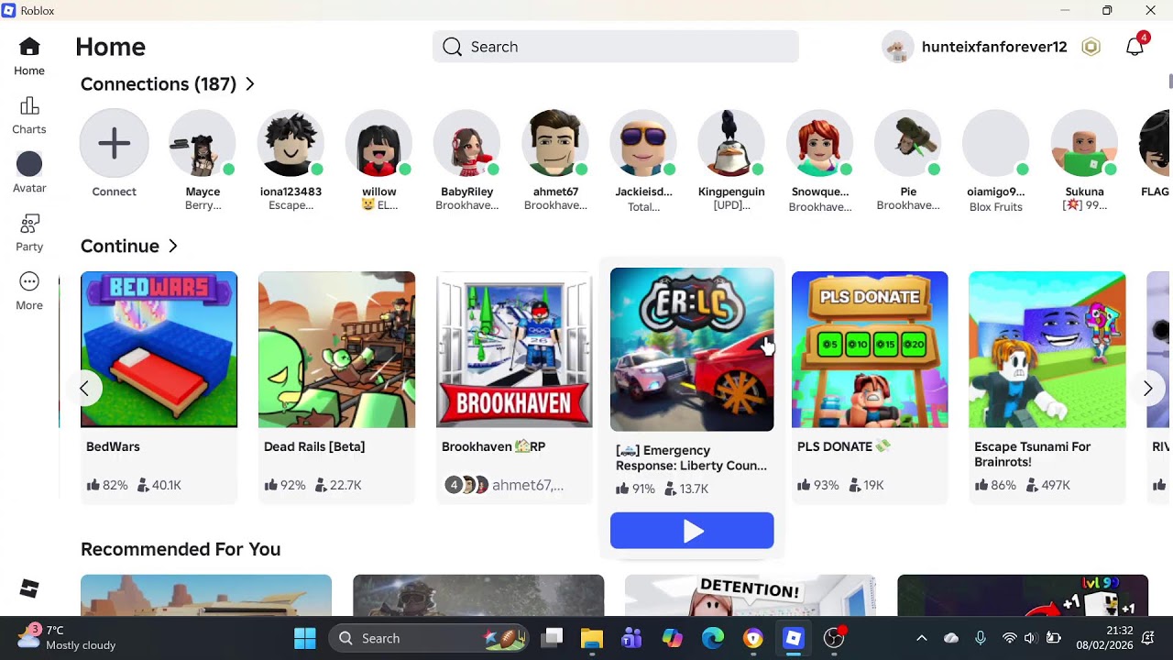Expand the Continue section chevron

[173, 247]
